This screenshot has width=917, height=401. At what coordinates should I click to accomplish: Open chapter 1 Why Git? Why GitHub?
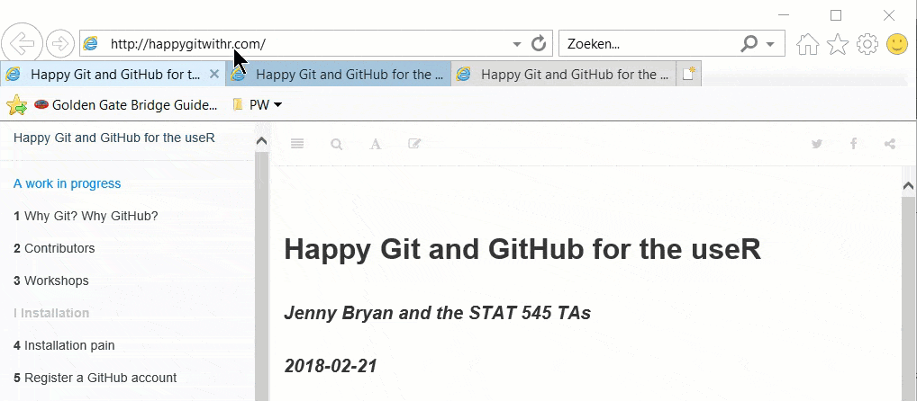[x=86, y=216]
